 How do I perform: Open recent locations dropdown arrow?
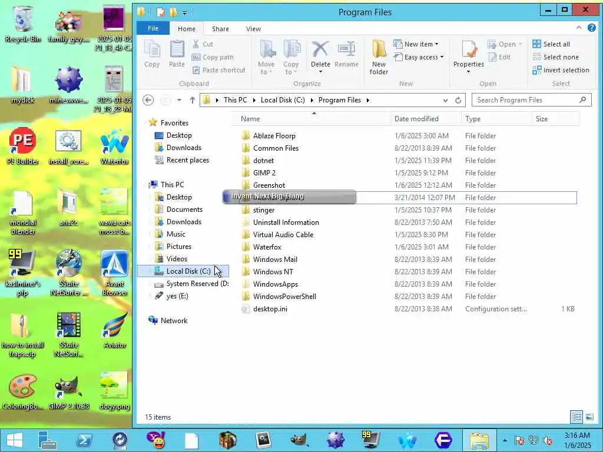pos(179,100)
